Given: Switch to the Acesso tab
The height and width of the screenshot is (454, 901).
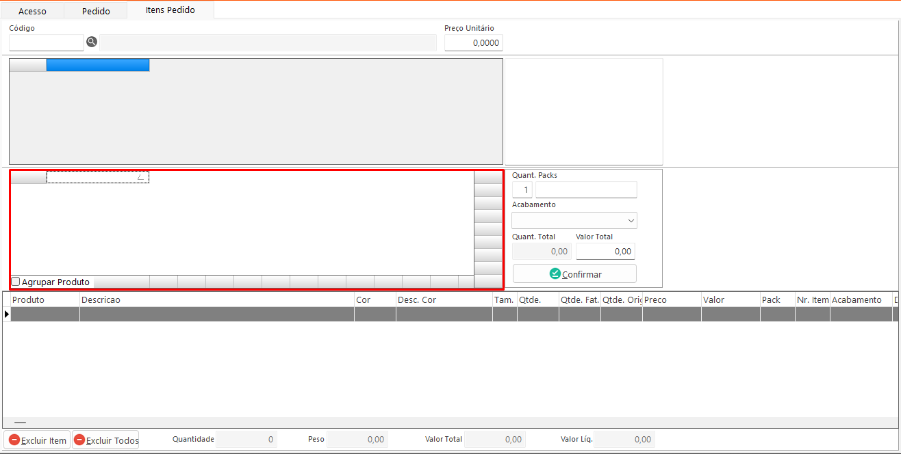Looking at the screenshot, I should point(32,11).
